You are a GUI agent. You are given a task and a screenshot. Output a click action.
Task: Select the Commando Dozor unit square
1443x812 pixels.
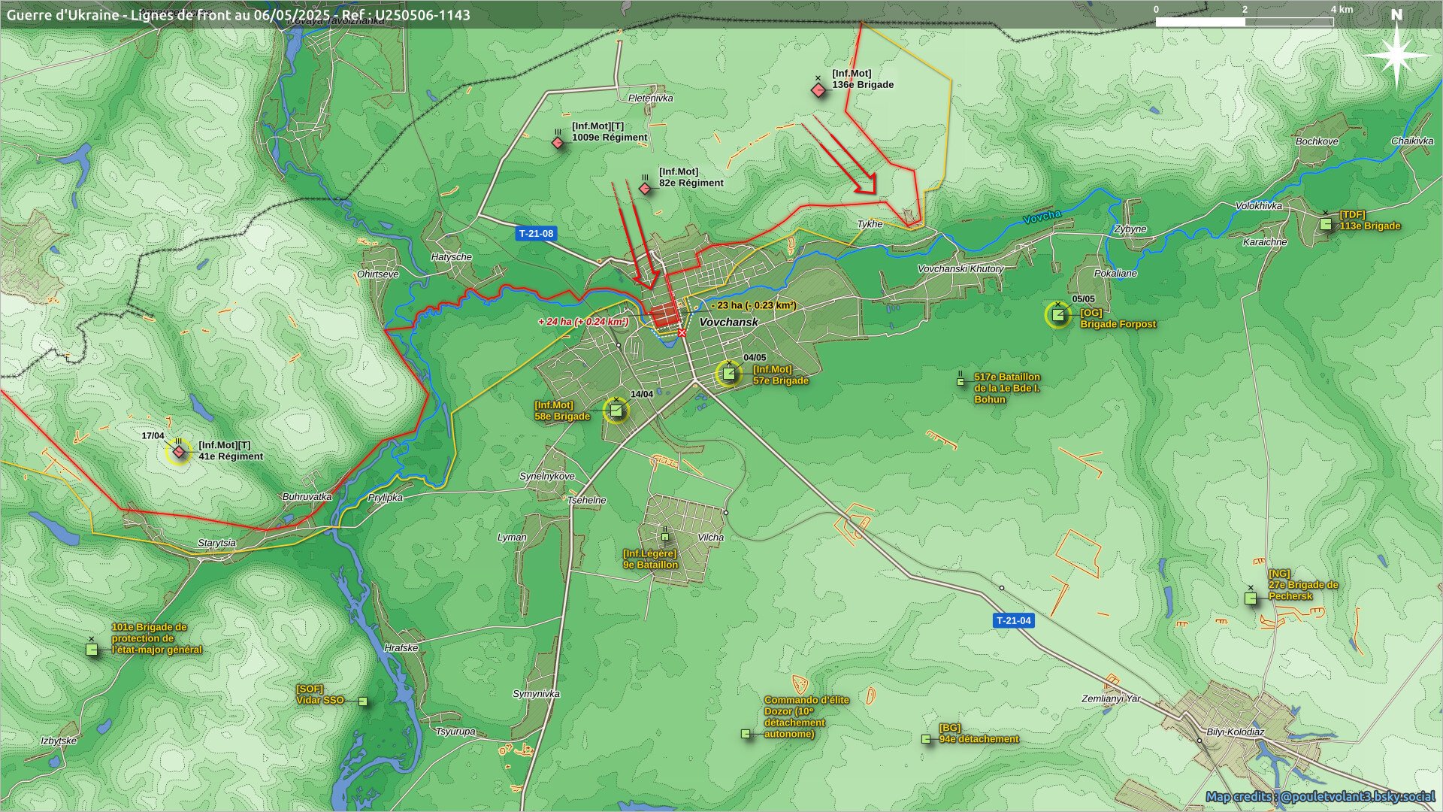[x=746, y=734]
